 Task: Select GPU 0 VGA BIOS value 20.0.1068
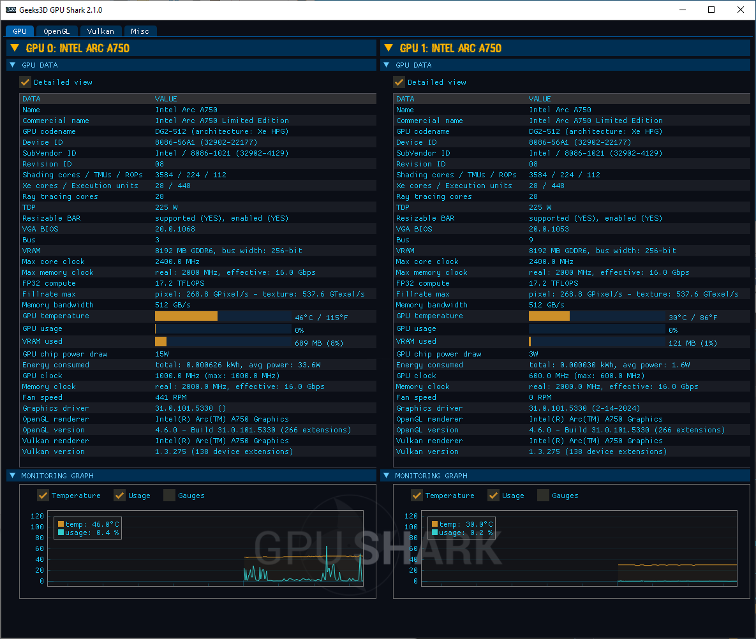(175, 230)
